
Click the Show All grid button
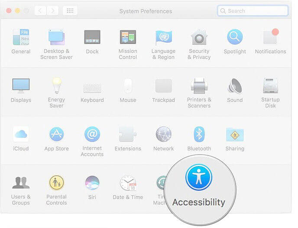70,11
